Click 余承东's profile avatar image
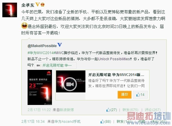 click(x=10, y=10)
